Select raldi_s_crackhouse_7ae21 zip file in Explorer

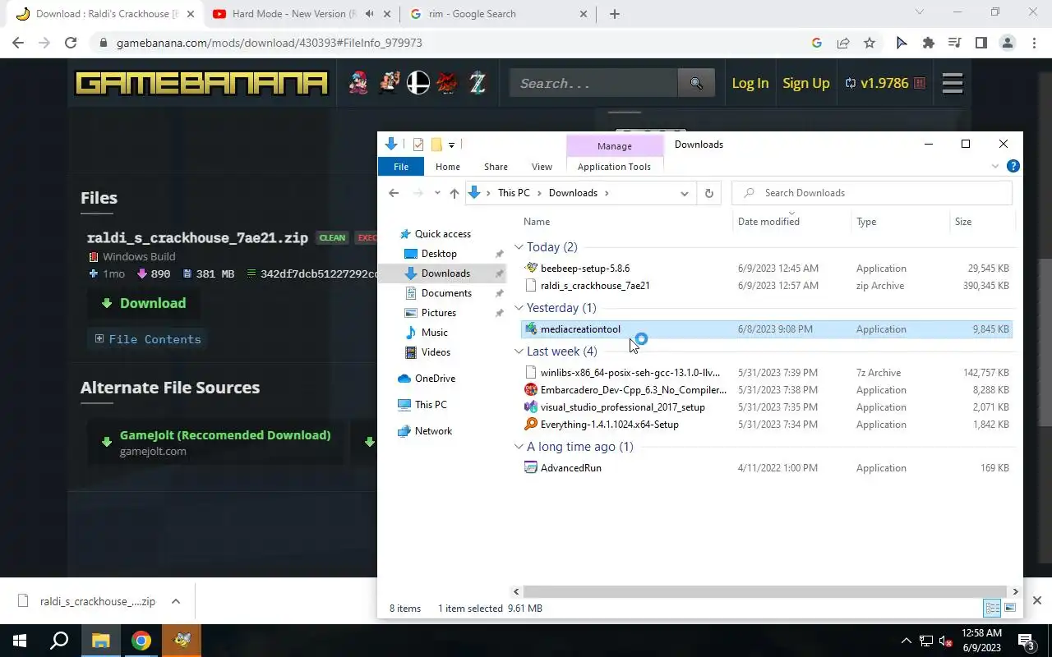click(767, 286)
